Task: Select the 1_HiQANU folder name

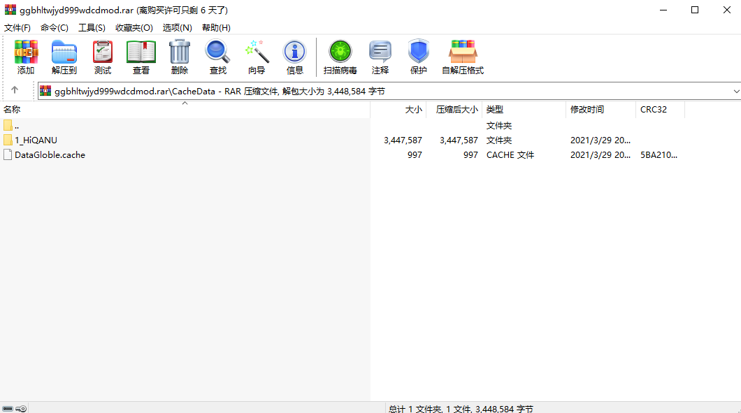Action: 36,140
